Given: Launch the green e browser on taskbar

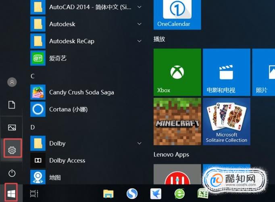Looking at the screenshot, I should coord(179,194).
